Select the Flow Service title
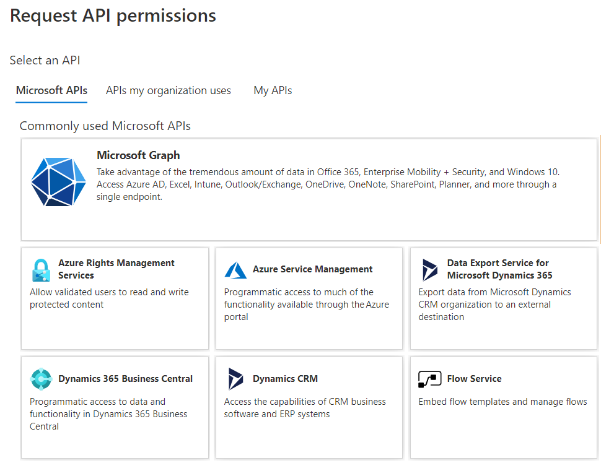 point(474,379)
